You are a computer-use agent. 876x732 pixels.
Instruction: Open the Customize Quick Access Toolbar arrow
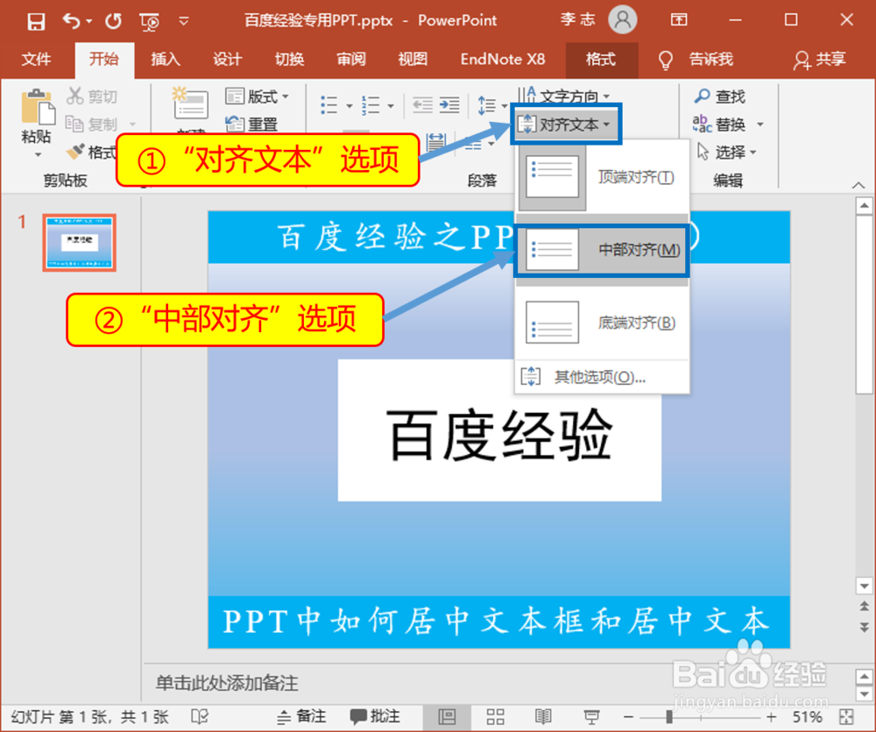(183, 22)
